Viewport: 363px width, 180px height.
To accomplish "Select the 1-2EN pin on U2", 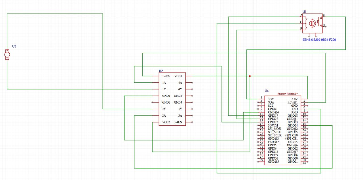I will [x=166, y=76].
